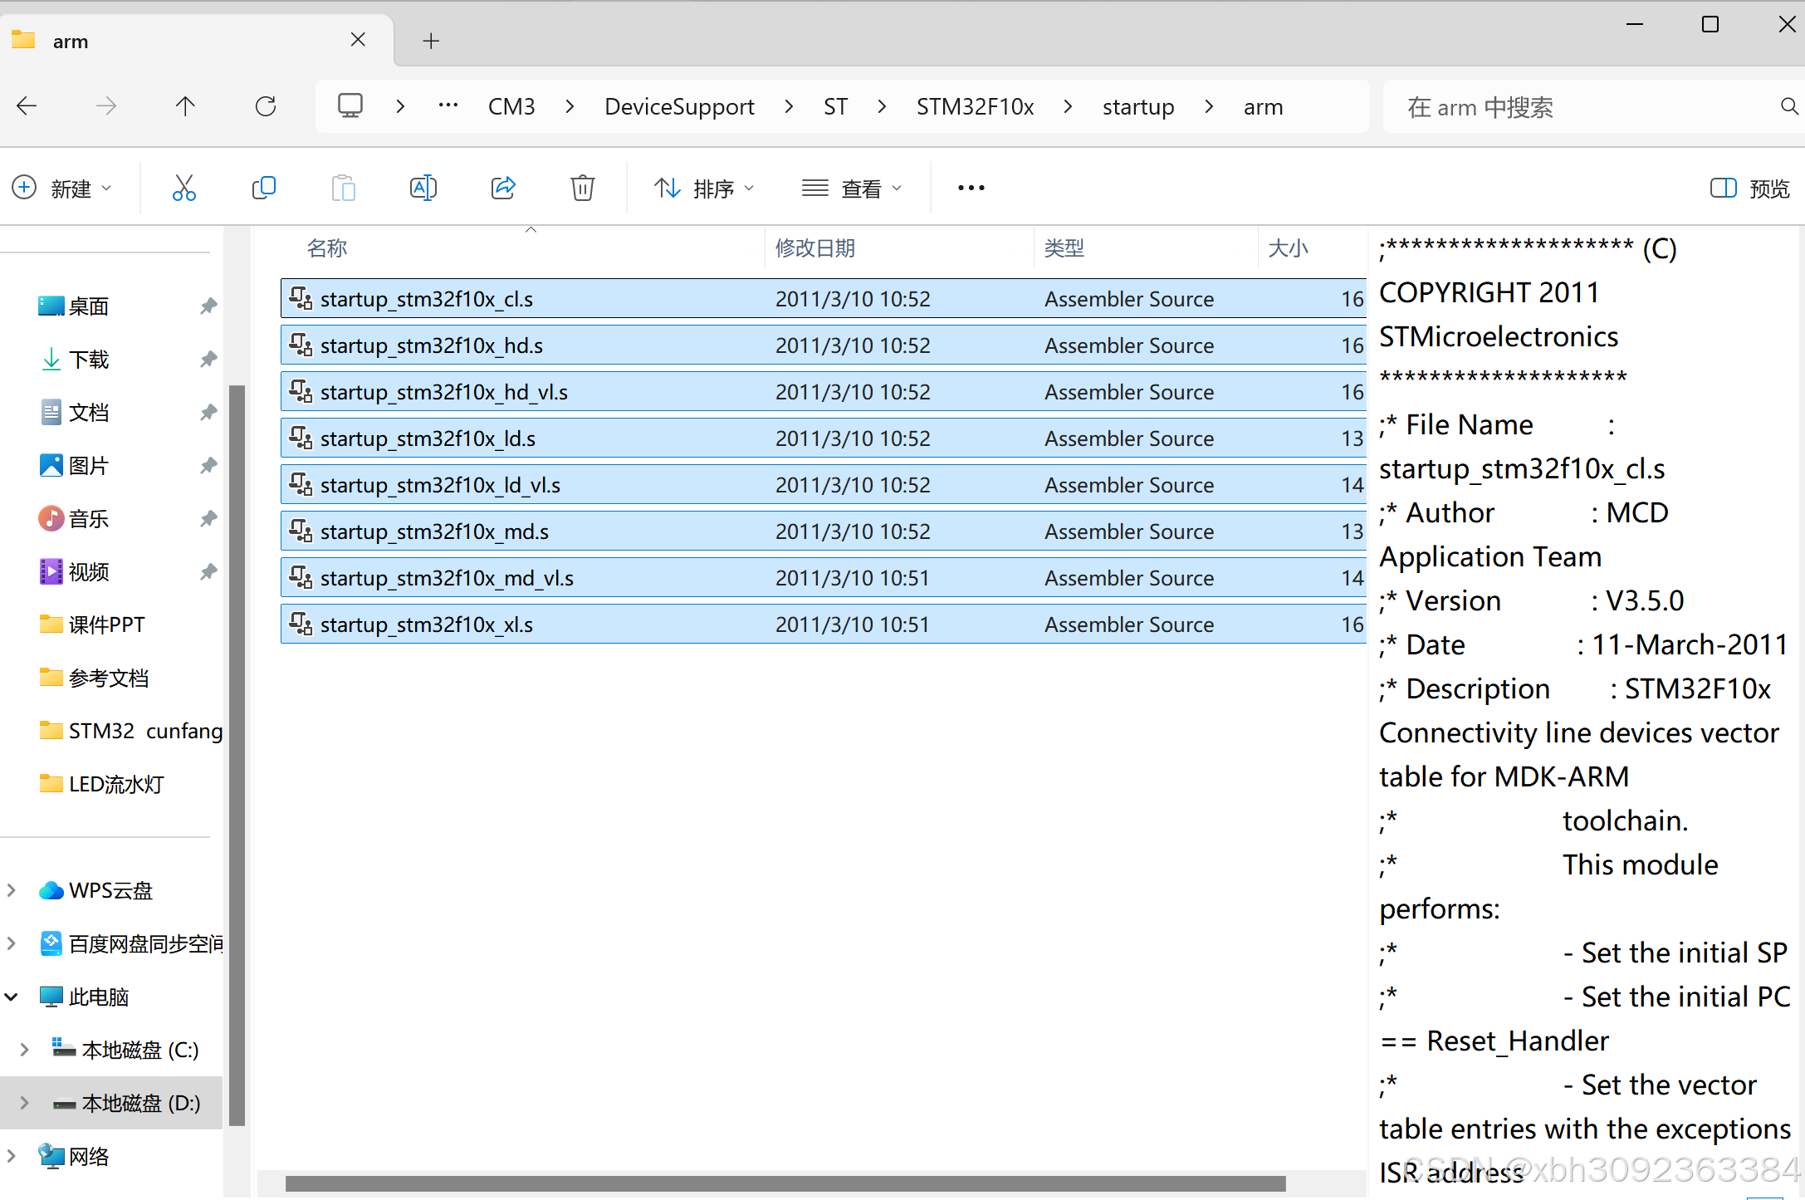Open a new tab with plus button
Image resolution: width=1805 pixels, height=1200 pixels.
431,41
